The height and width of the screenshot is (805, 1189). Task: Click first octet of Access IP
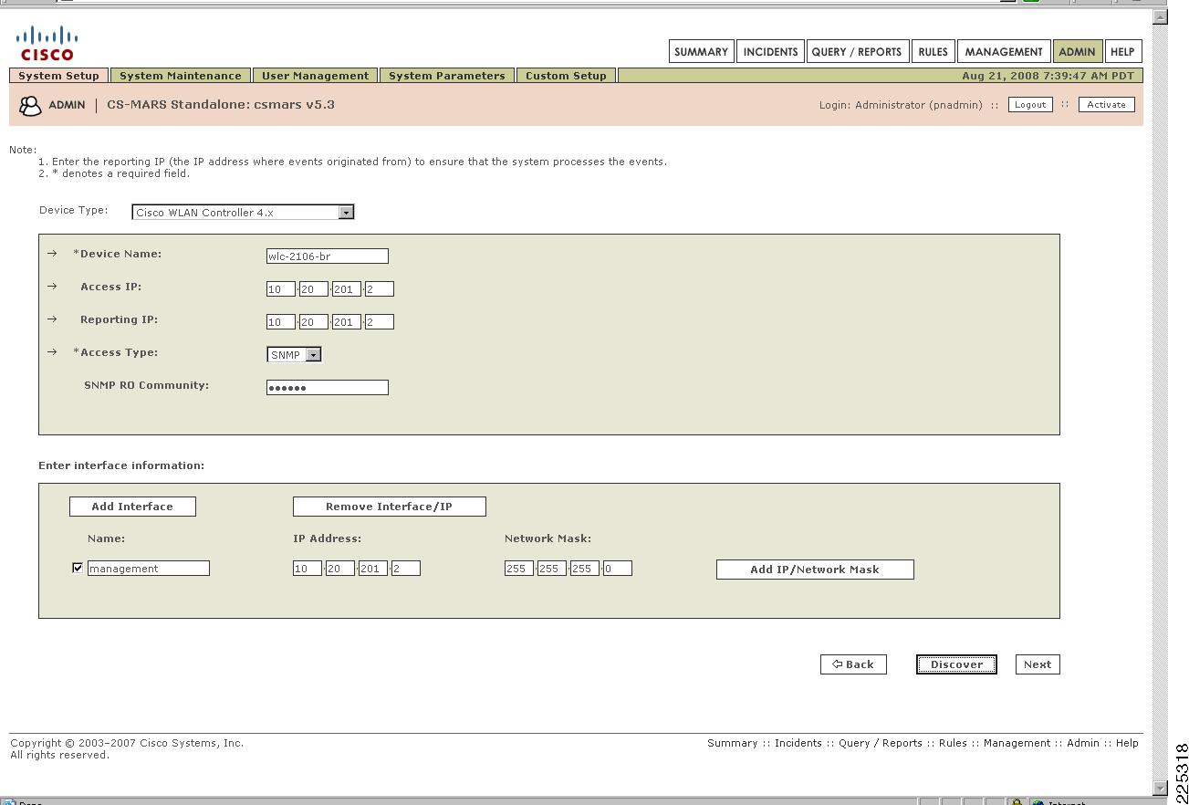coord(281,289)
